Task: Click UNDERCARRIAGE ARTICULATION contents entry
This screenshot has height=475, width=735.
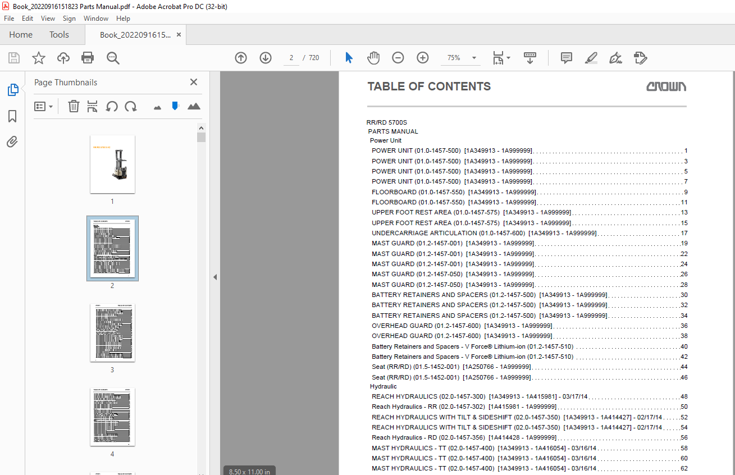Action: pyautogui.click(x=529, y=233)
